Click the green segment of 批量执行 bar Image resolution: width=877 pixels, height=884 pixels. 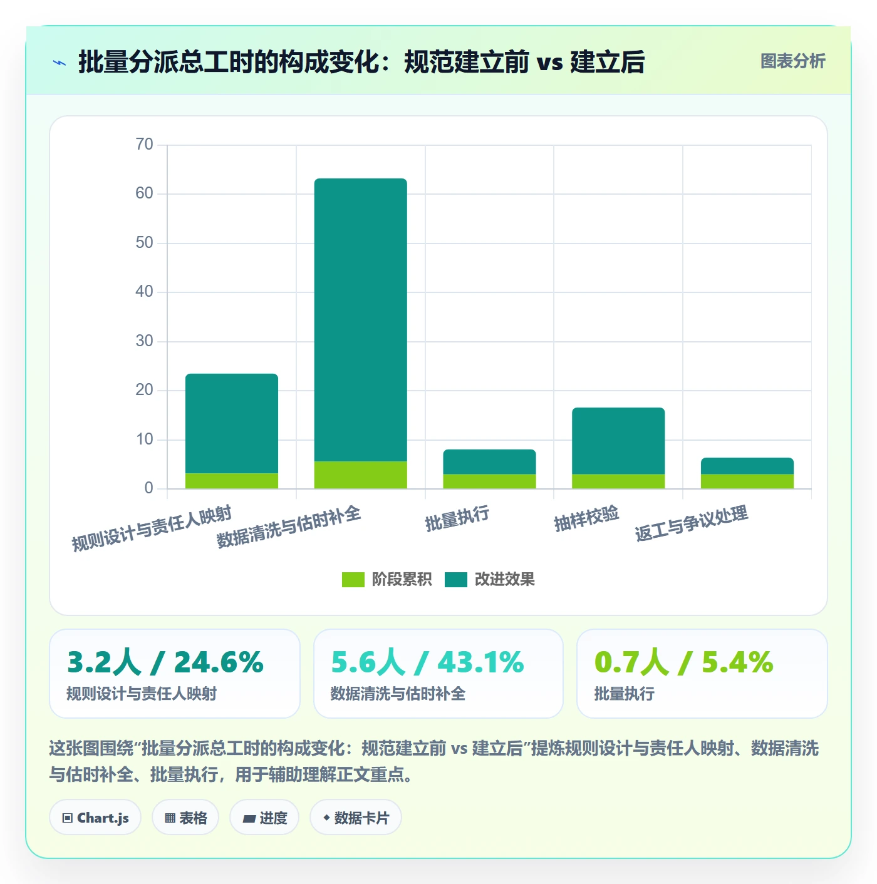click(489, 481)
